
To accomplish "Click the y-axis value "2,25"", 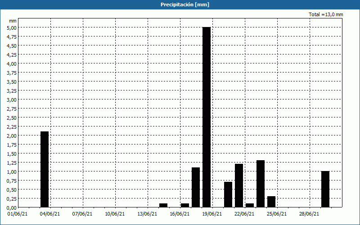I will point(12,127).
